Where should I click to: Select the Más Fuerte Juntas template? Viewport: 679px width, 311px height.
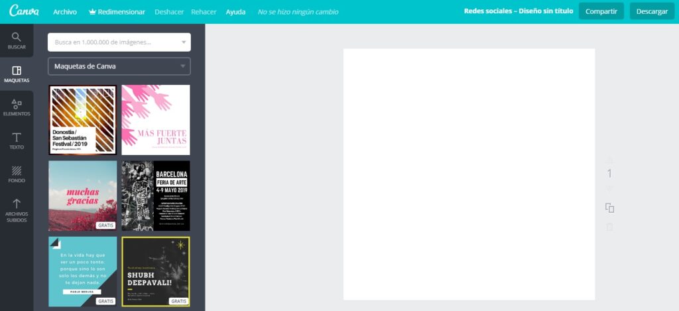click(x=156, y=119)
